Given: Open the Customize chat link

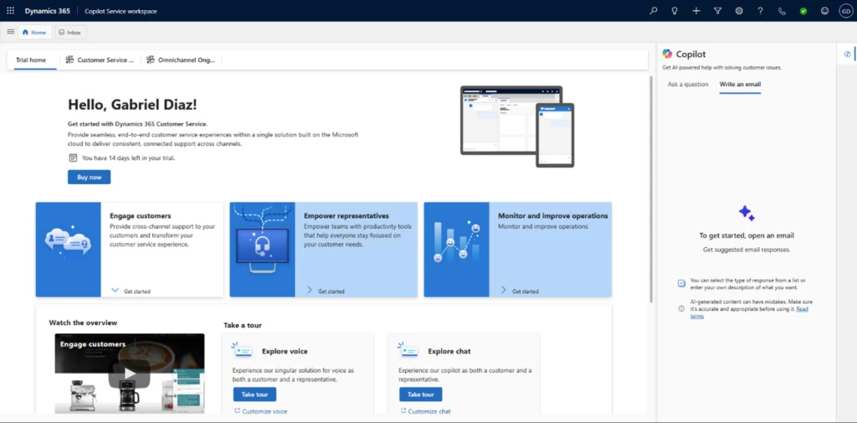Looking at the screenshot, I should pyautogui.click(x=429, y=411).
